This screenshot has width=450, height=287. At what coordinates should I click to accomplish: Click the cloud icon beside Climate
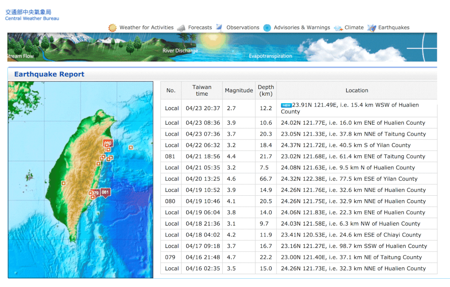coord(338,28)
